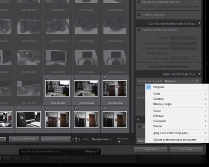Open Viñetas submenu arrow
Screen dimensions: 209x167
click(206, 126)
